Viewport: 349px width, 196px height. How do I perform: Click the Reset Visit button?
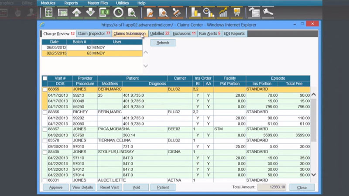click(109, 187)
